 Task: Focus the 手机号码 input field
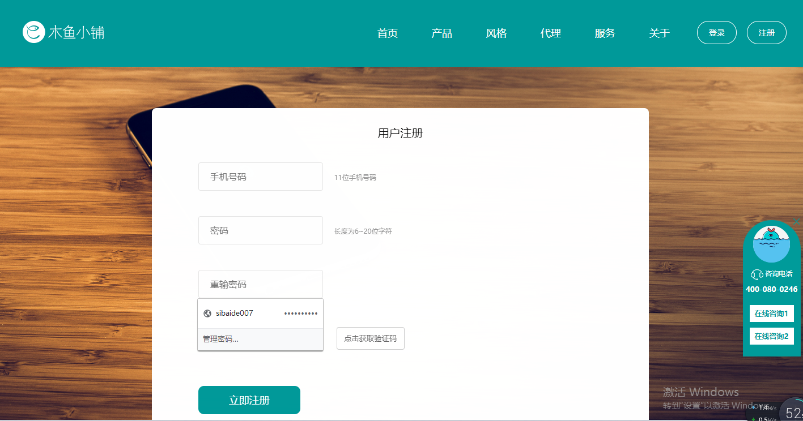[x=260, y=176]
